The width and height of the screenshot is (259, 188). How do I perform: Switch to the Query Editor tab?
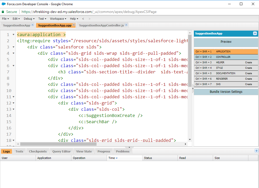coord(61,151)
